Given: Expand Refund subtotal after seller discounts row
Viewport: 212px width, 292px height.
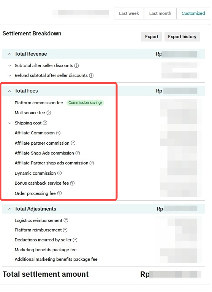Looking at the screenshot, I should point(9,75).
